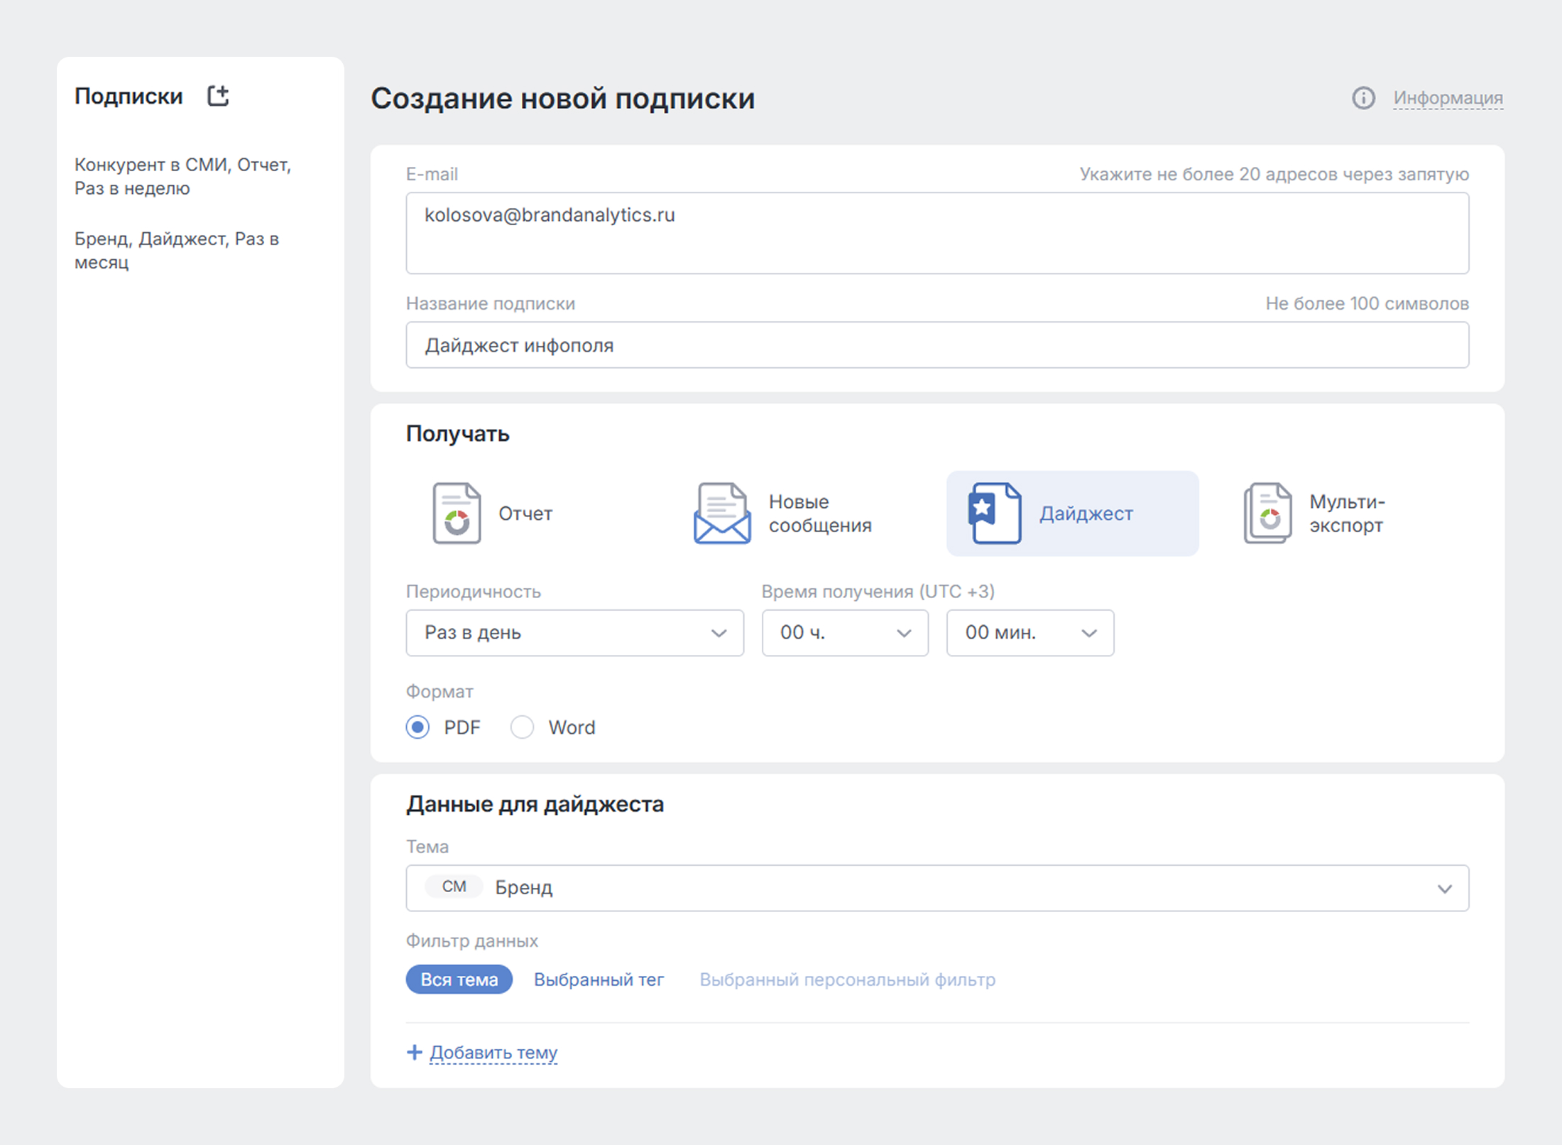Open the minutes dropdown 00 мин.

(x=1030, y=632)
